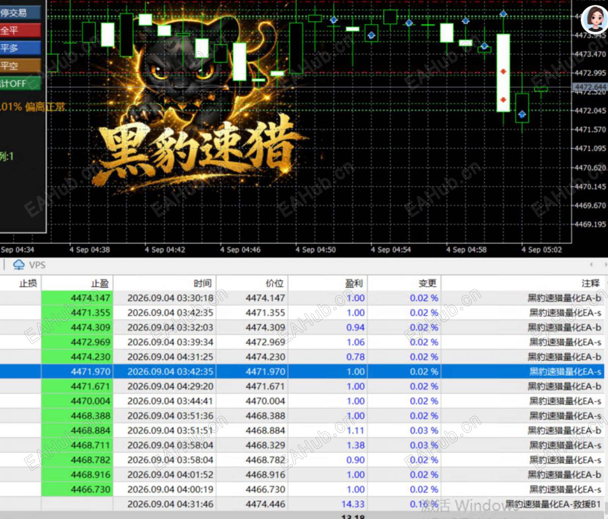Select the green take-profit cell 4471.970
608x519 pixels.
point(77,372)
